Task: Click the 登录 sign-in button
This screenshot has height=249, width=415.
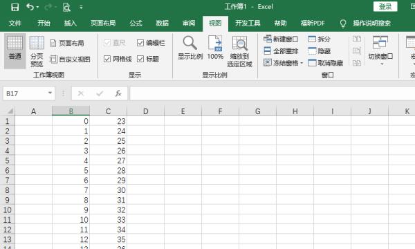Action: tap(385, 7)
